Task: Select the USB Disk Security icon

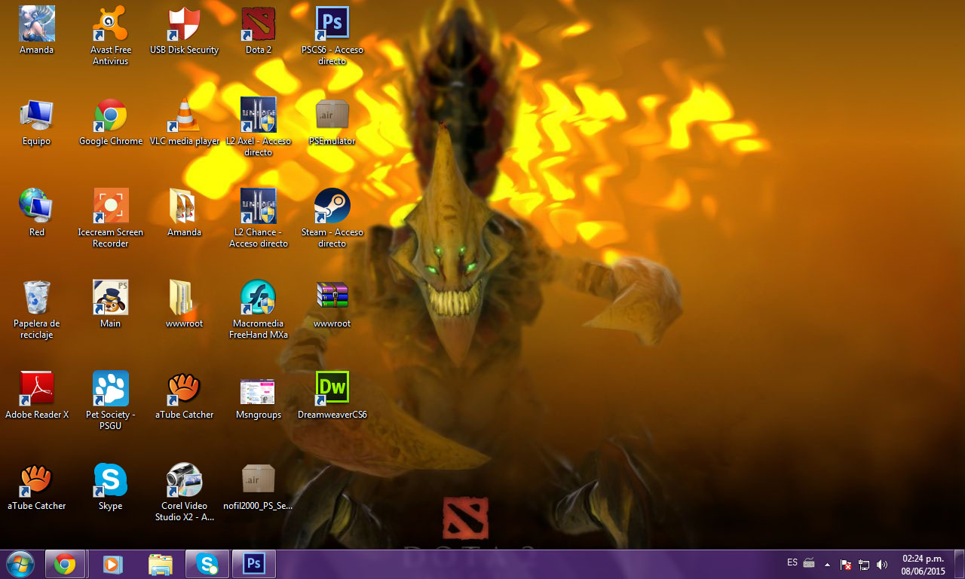Action: pos(184,25)
